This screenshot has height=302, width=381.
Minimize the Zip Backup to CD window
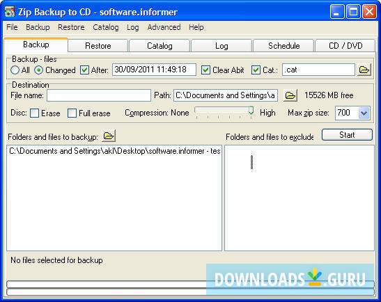click(337, 11)
